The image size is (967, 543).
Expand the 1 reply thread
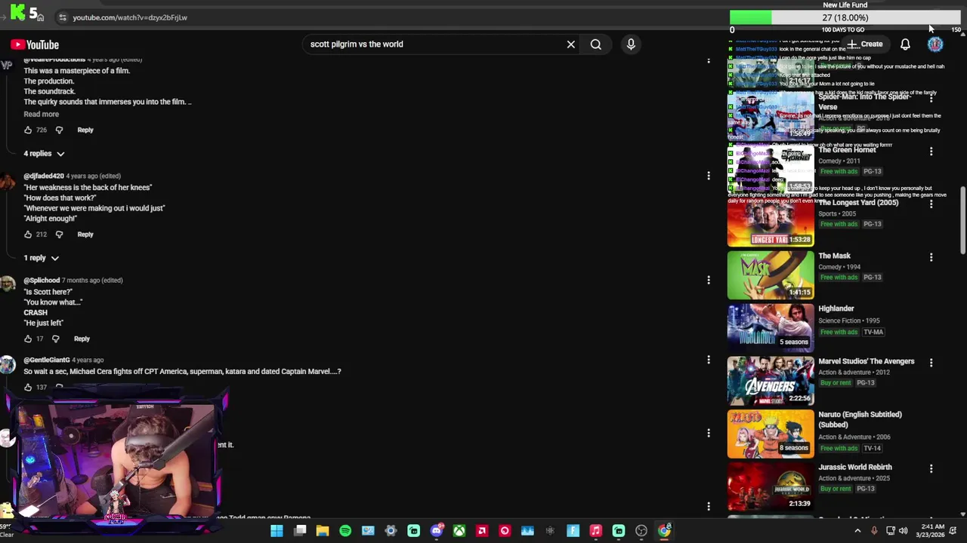click(x=41, y=258)
